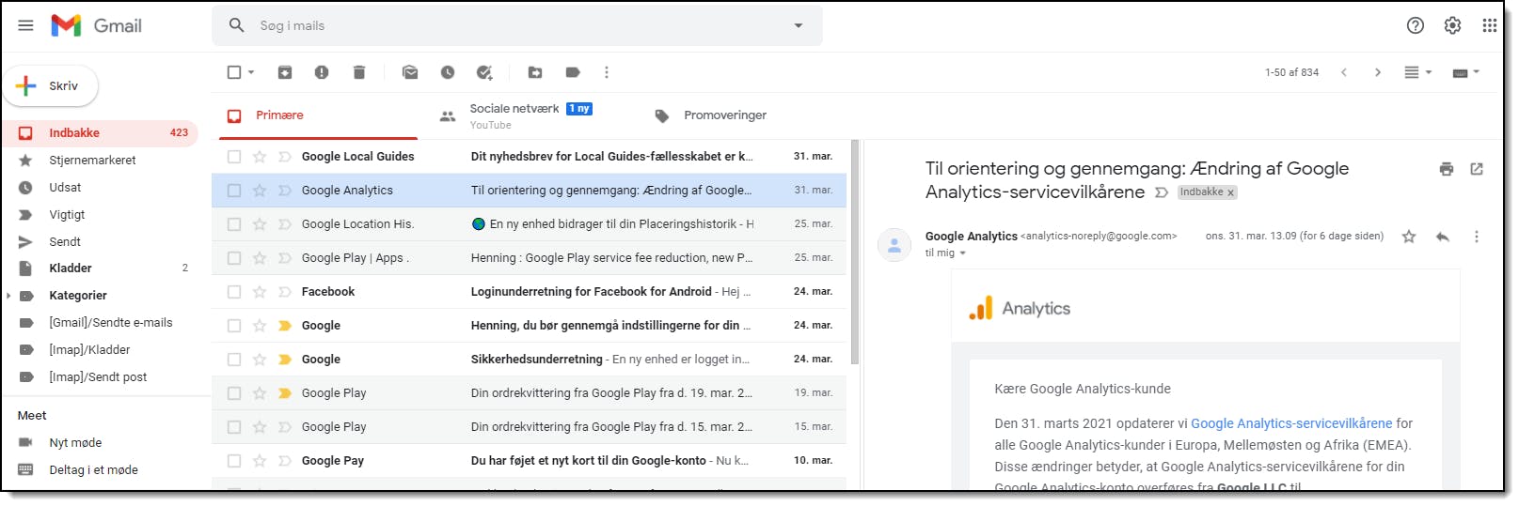This screenshot has height=506, width=1519.
Task: Open the Help question mark icon
Action: (1416, 25)
